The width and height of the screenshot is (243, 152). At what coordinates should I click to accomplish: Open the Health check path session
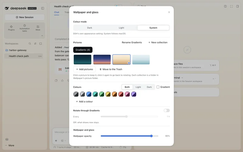pos(24,56)
